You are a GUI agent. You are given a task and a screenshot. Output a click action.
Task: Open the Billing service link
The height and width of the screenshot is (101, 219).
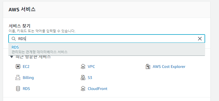28,78
